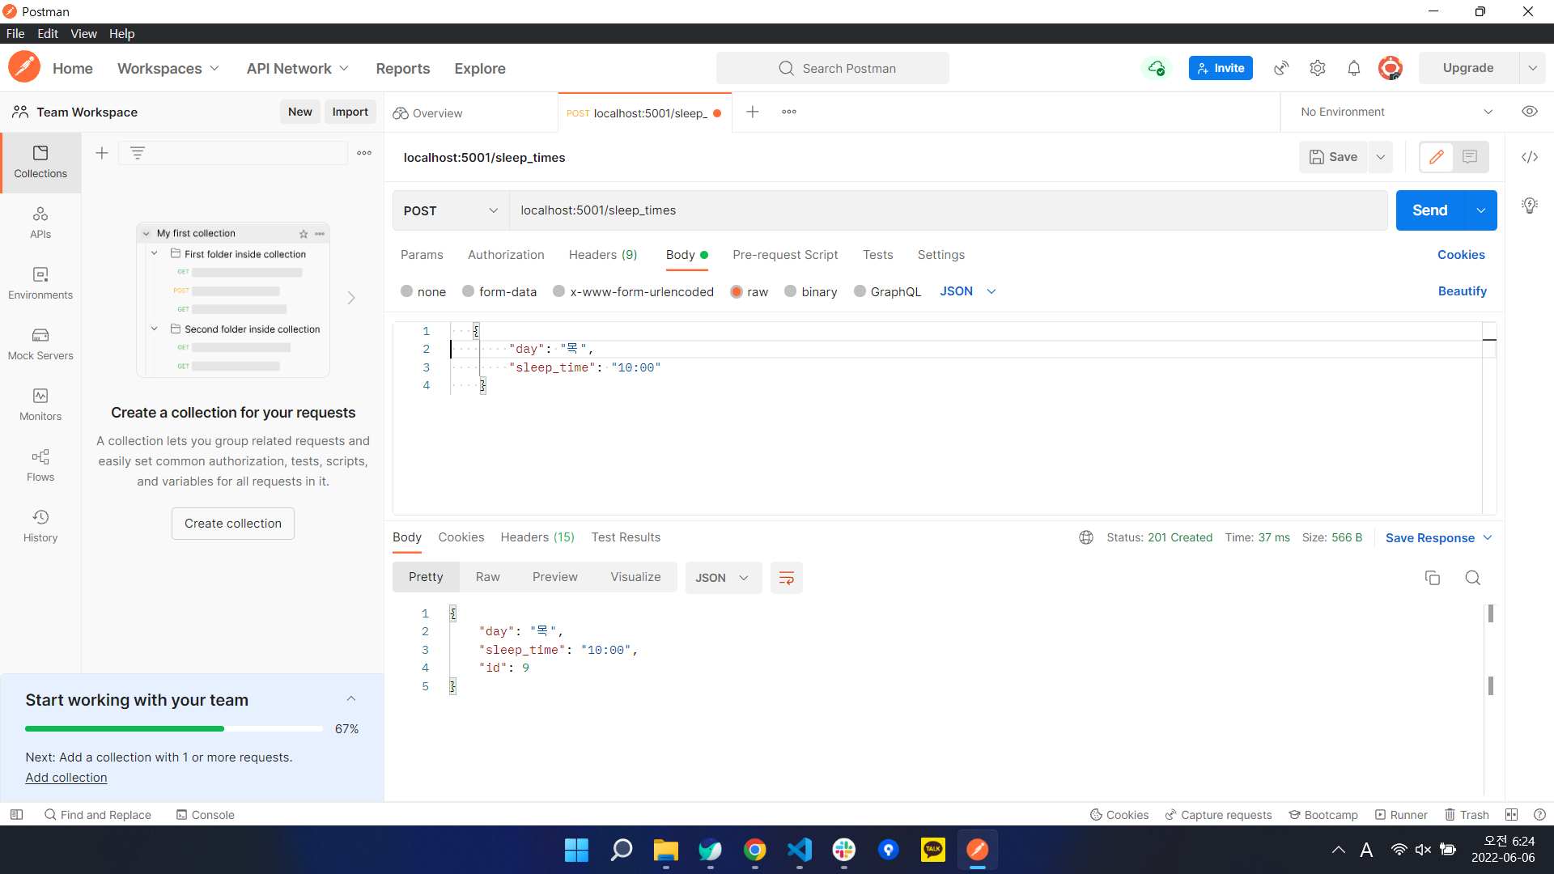The height and width of the screenshot is (874, 1554).
Task: Switch to build mode with the pencil icon
Action: tap(1437, 157)
